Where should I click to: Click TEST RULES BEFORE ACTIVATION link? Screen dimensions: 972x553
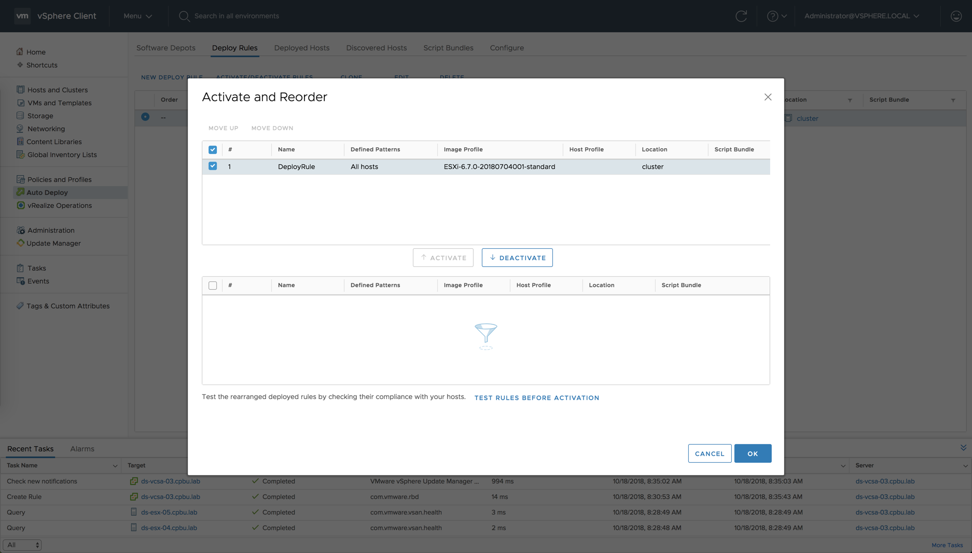pyautogui.click(x=537, y=398)
